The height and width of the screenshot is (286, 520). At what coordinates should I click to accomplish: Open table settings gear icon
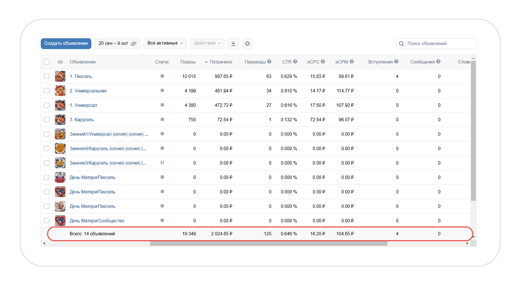coord(247,44)
